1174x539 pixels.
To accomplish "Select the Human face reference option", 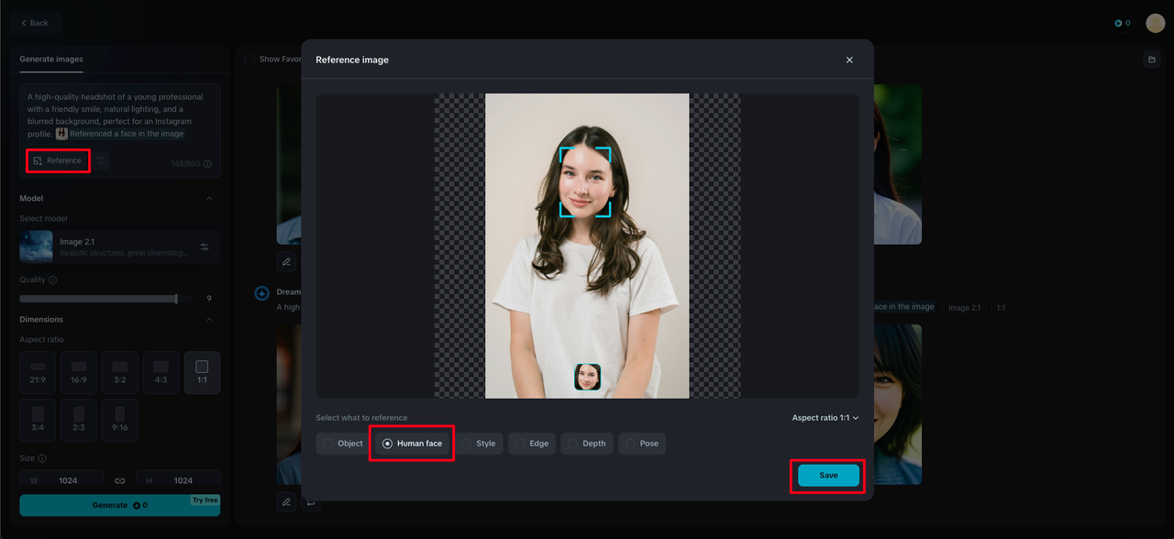I will click(411, 444).
